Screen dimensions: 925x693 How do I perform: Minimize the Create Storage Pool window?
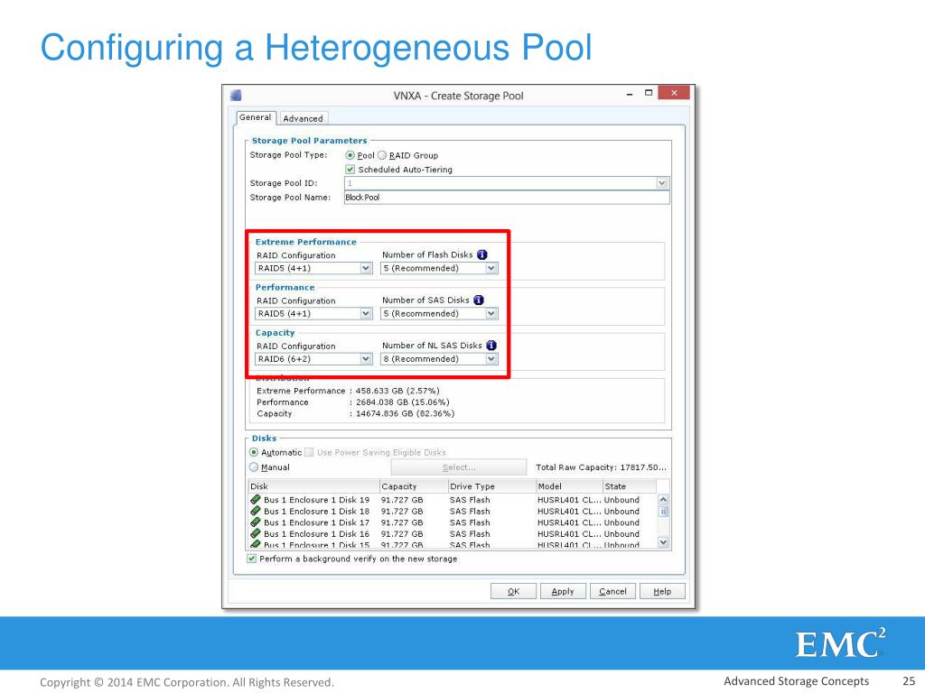630,94
